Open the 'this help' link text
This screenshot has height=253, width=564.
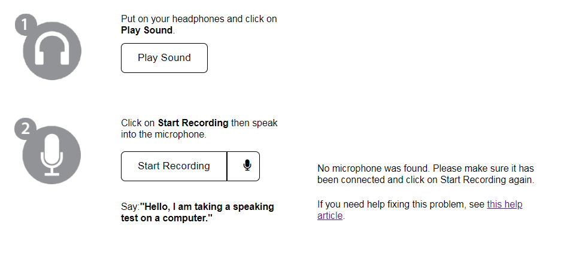coord(505,204)
